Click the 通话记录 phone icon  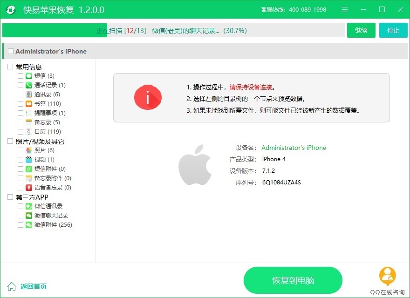[29, 85]
